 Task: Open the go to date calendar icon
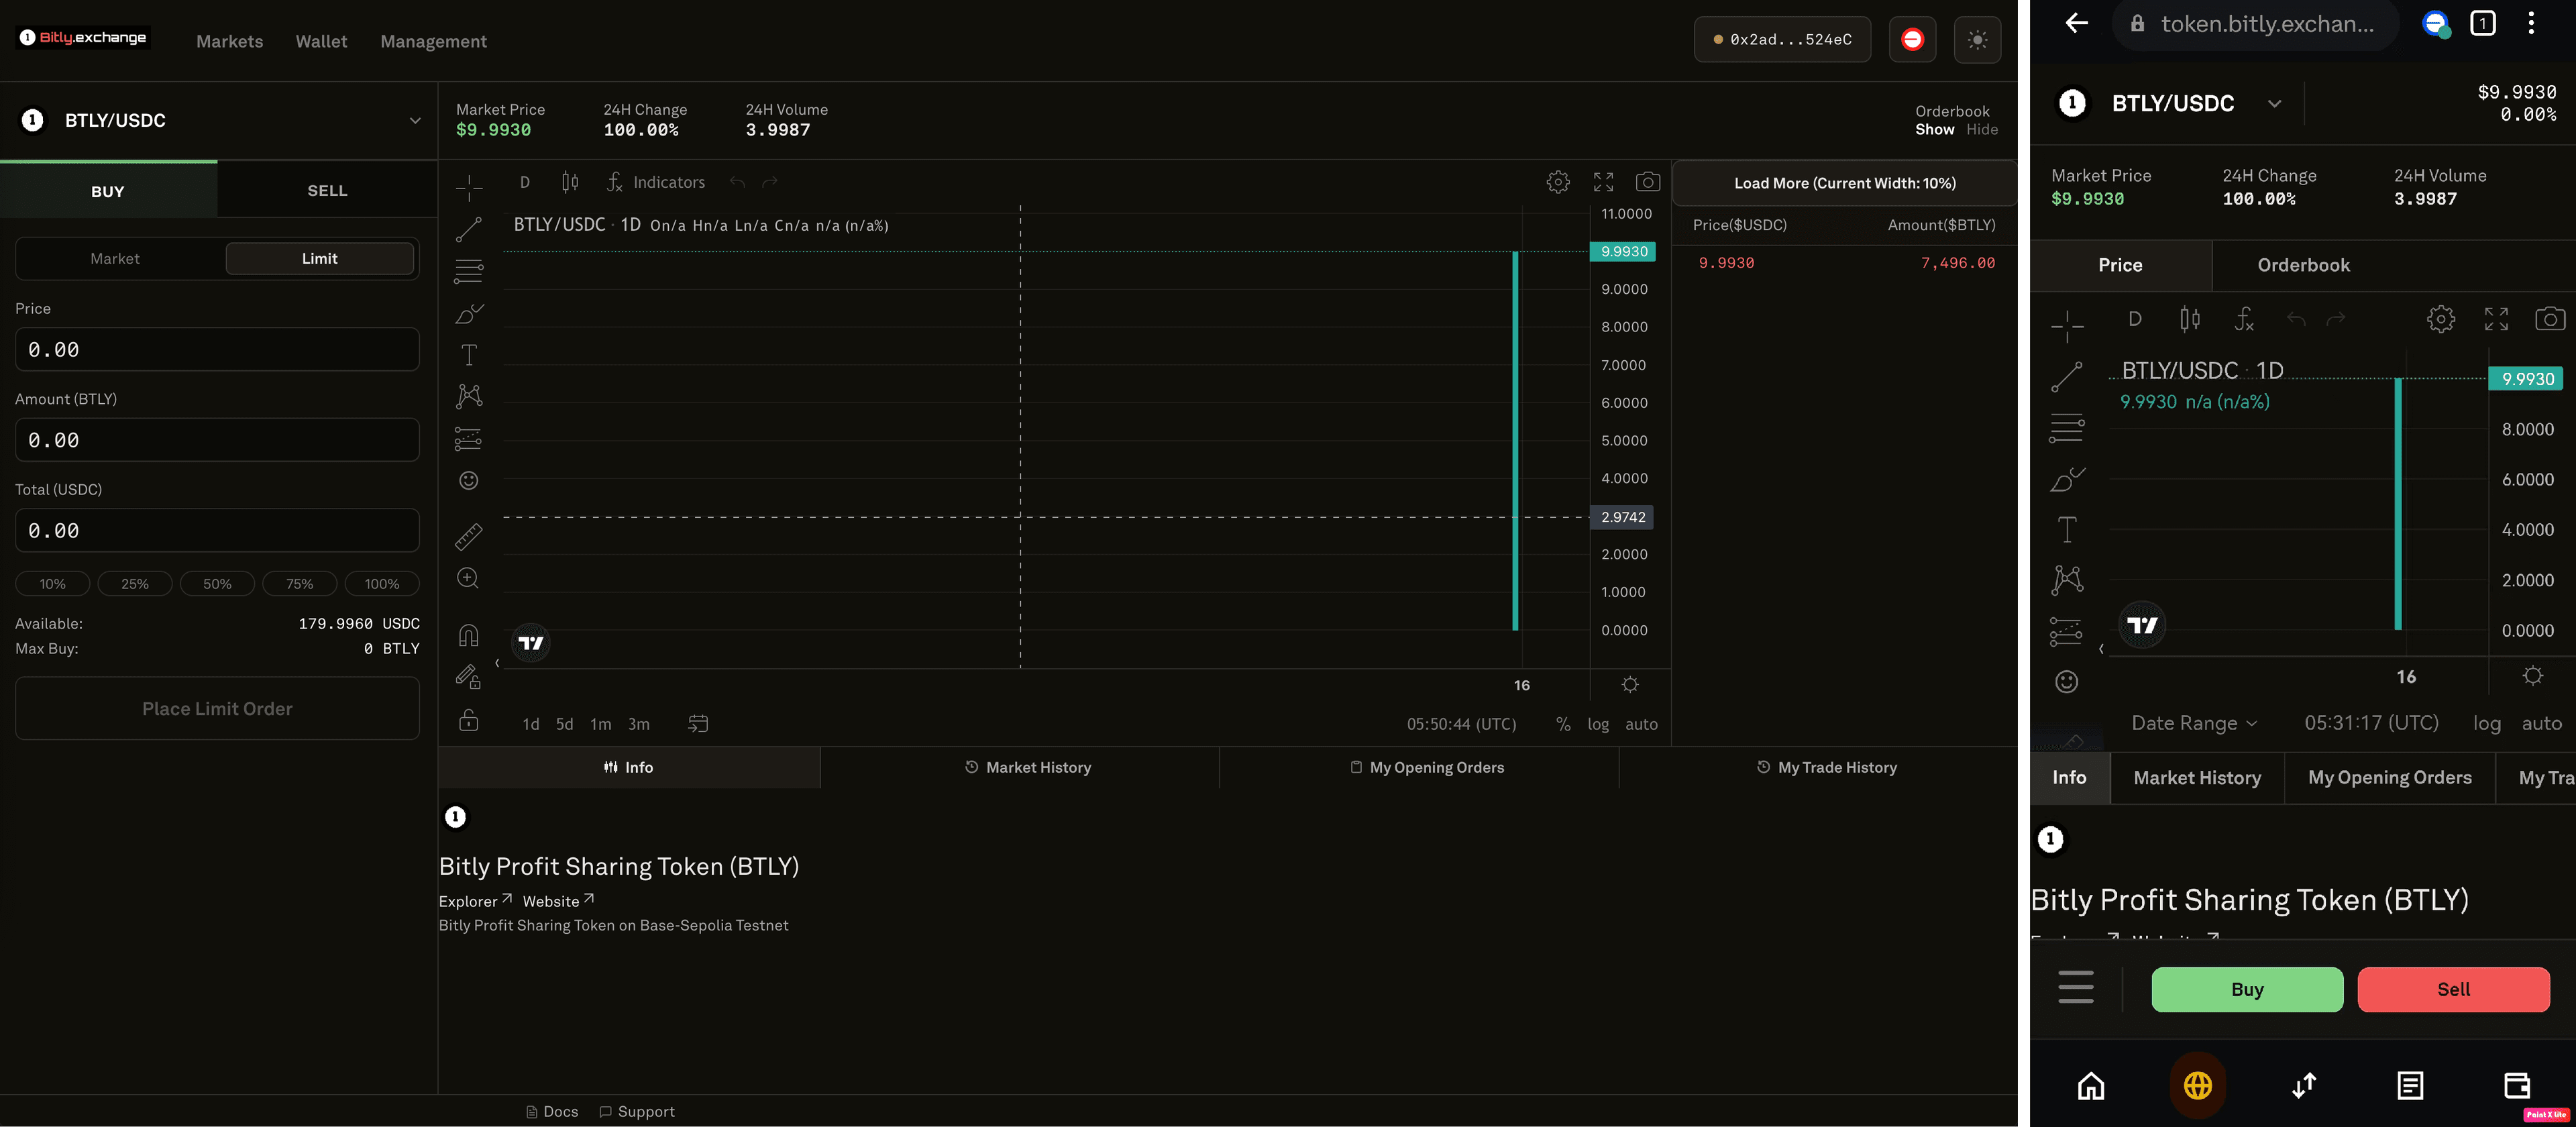698,723
